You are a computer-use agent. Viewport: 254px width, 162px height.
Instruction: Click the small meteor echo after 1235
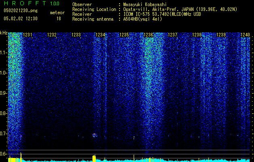(x=134, y=138)
